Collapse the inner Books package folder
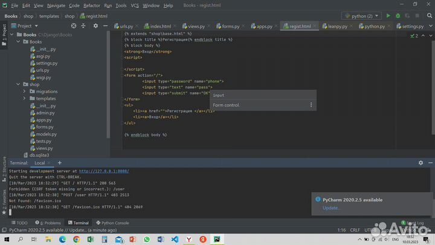This screenshot has height=245, width=435. 18,42
